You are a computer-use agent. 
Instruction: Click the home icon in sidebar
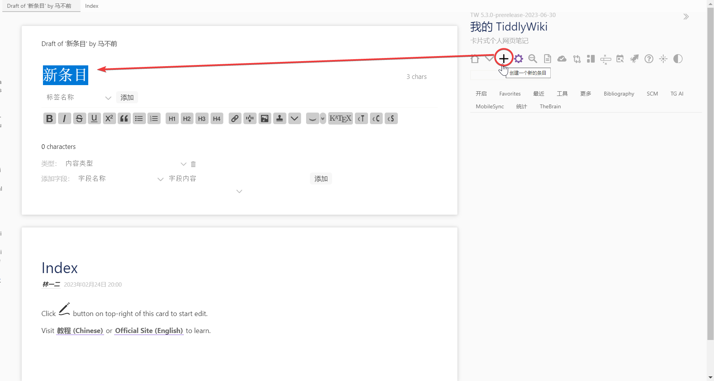coord(475,59)
